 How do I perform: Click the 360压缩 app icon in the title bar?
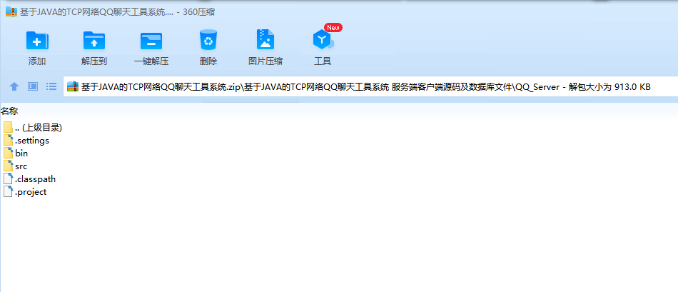(11, 11)
